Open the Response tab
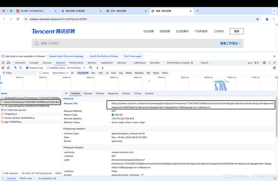This screenshot has width=278, height=181. click(113, 93)
